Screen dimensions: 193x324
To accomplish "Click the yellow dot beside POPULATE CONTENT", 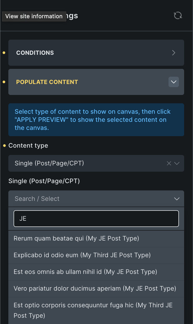I will [4, 82].
